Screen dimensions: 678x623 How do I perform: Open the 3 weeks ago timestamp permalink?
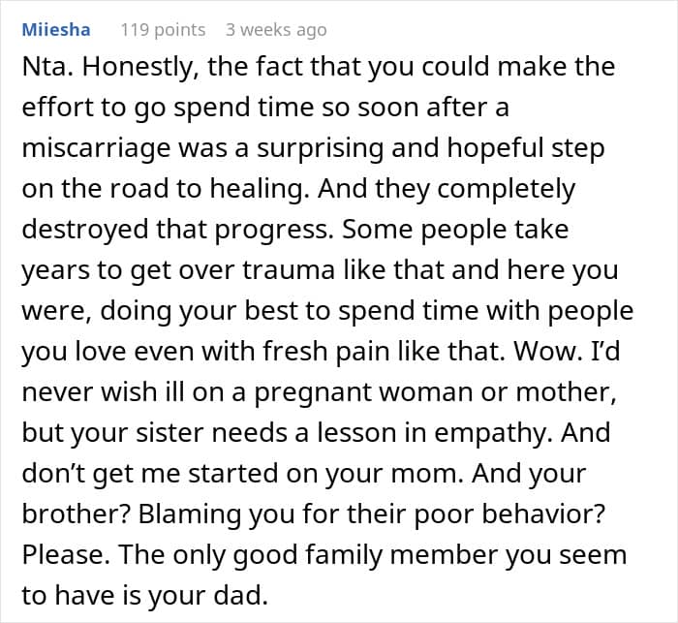tap(276, 30)
